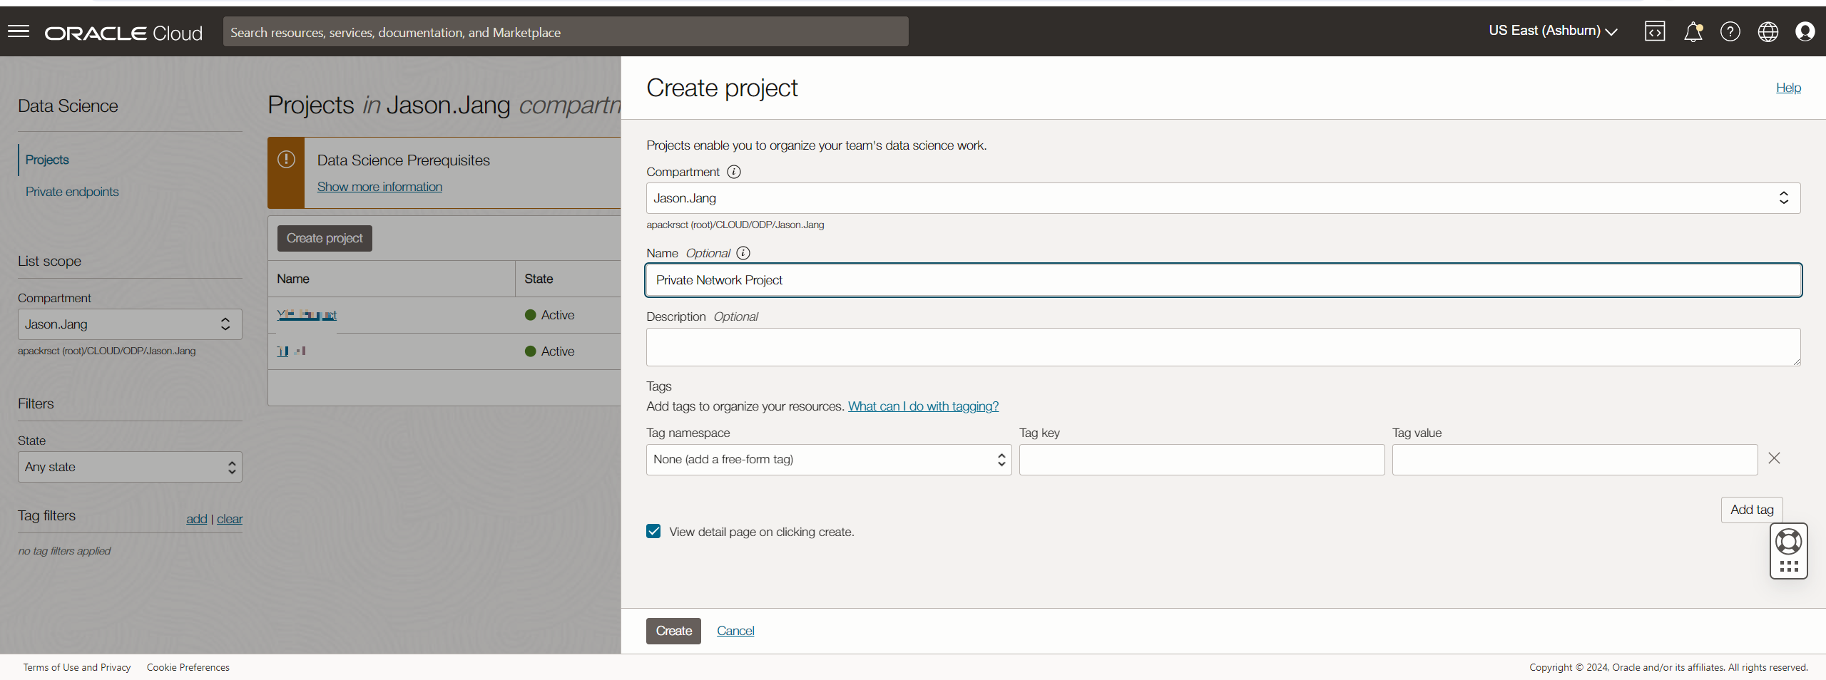
Task: Click Show more information link
Action: [379, 187]
